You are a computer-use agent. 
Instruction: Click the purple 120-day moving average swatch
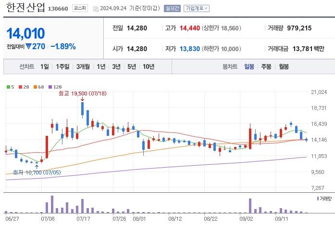coord(50,87)
